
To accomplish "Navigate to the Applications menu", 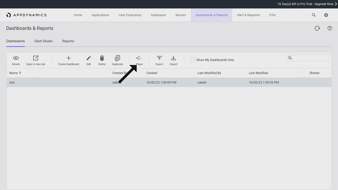I will click(100, 15).
